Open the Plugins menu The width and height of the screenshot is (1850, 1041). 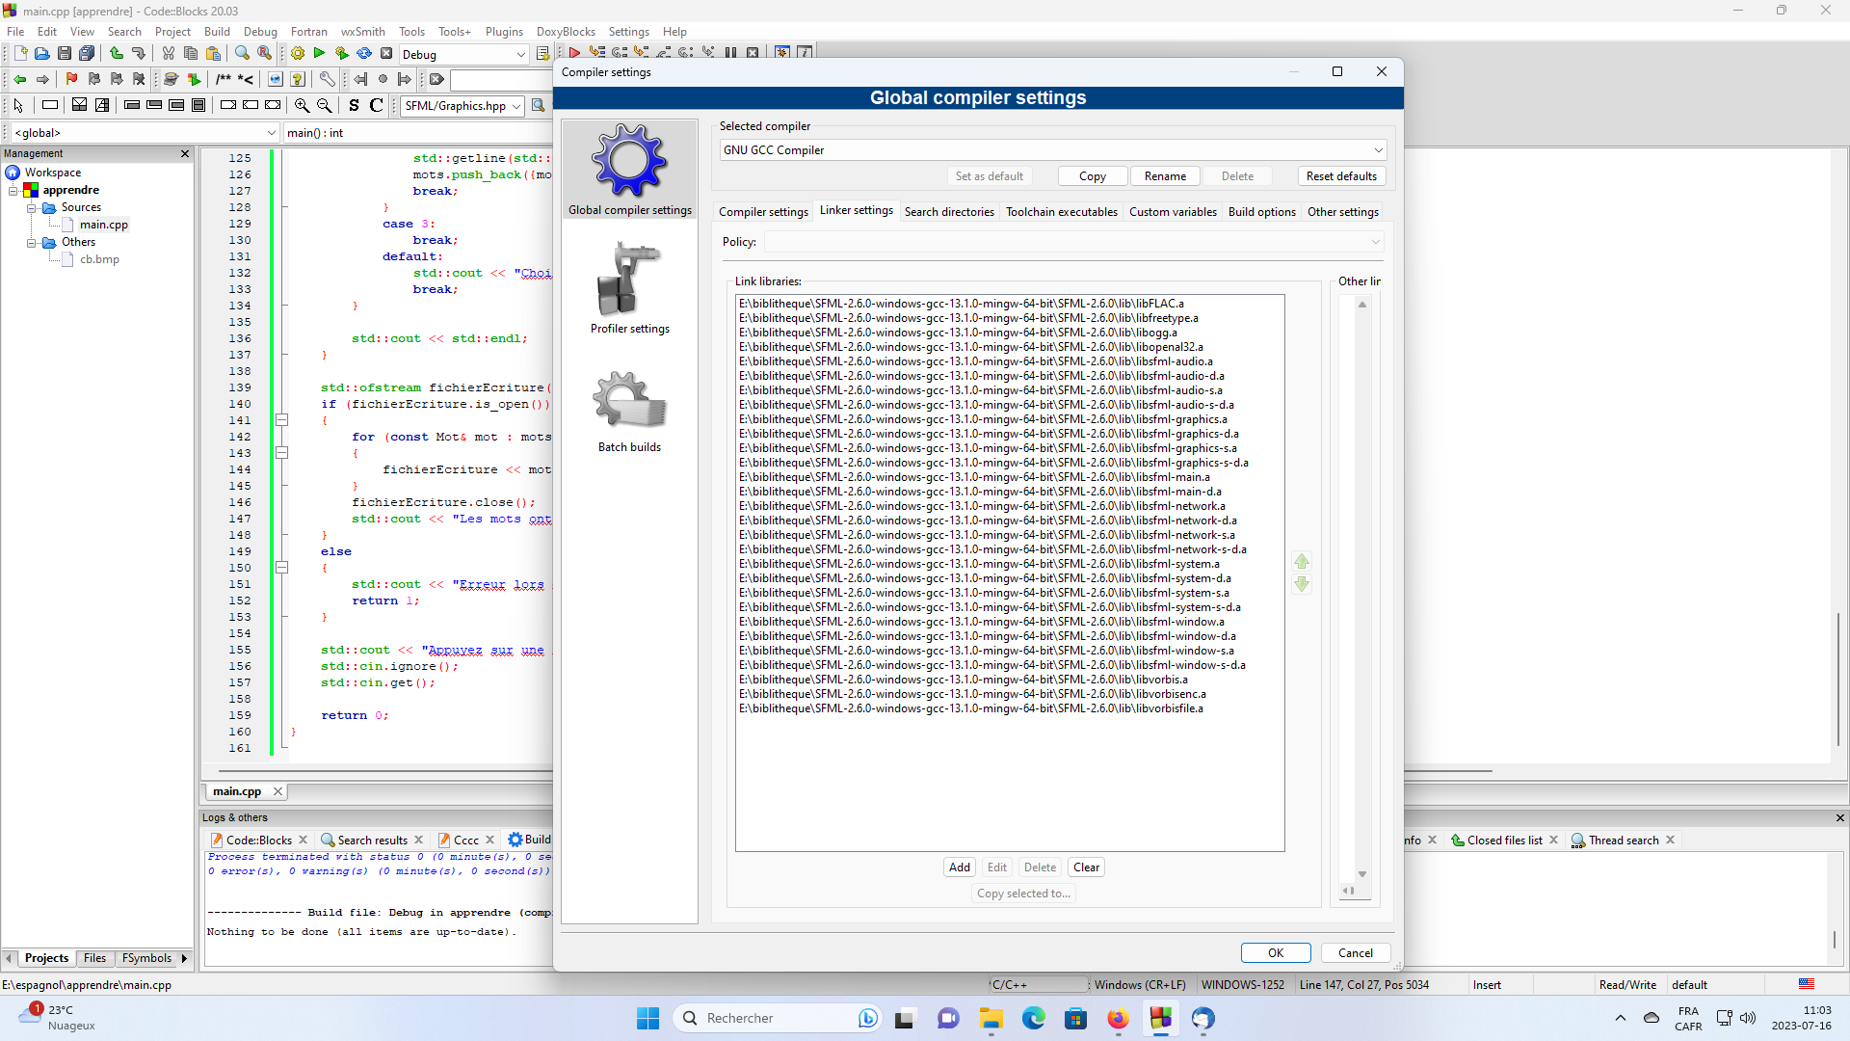pyautogui.click(x=504, y=32)
